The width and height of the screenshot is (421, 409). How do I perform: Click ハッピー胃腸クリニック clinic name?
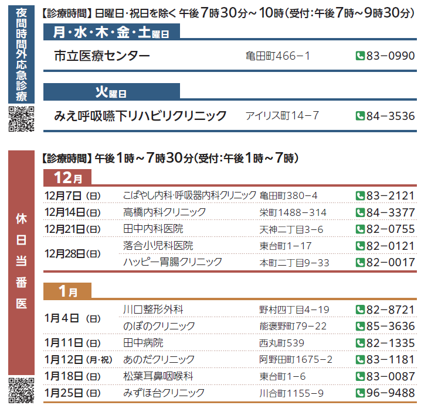(x=172, y=262)
